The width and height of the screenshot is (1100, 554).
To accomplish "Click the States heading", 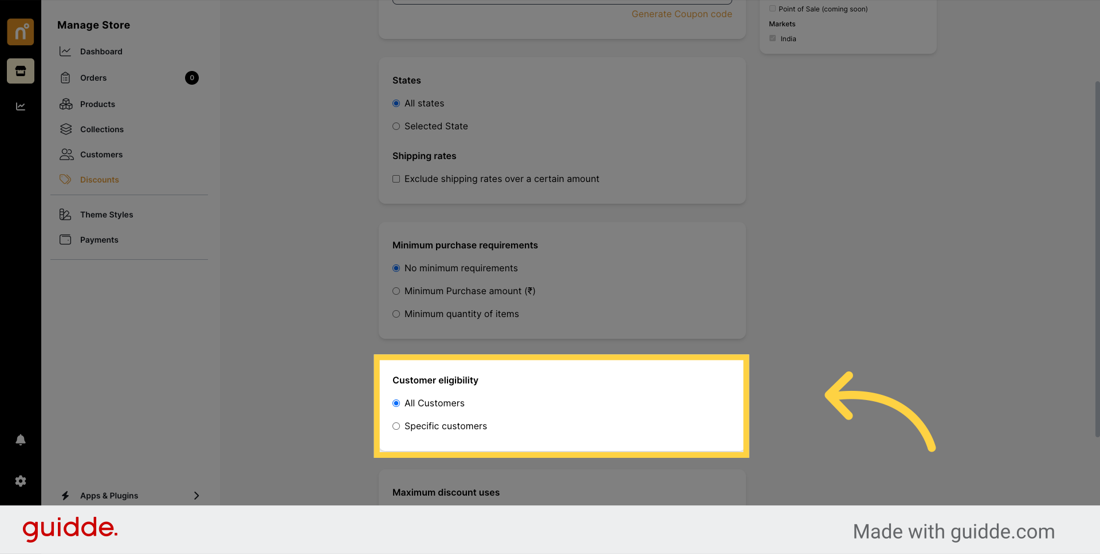I will (x=406, y=80).
